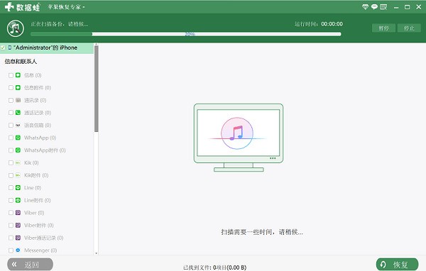Click the diamond VIP icon in title bar
426x271 pixels.
pos(365,7)
